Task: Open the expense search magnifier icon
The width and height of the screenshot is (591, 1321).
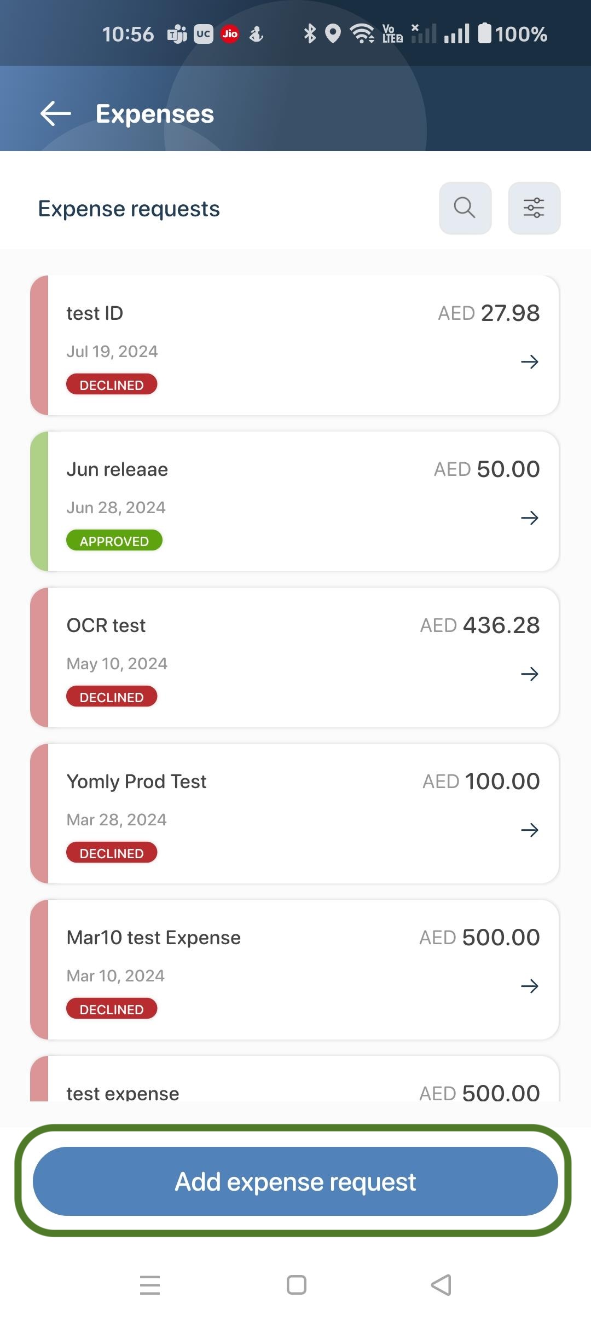Action: tap(465, 208)
